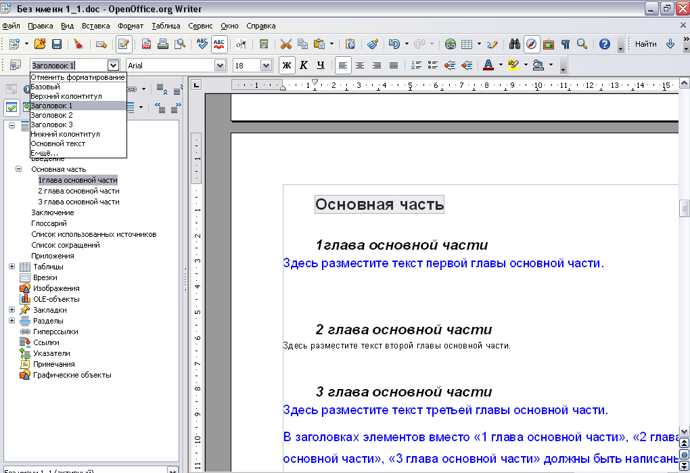Open the Clipboard-with-globe toolbar icon

[x=350, y=44]
